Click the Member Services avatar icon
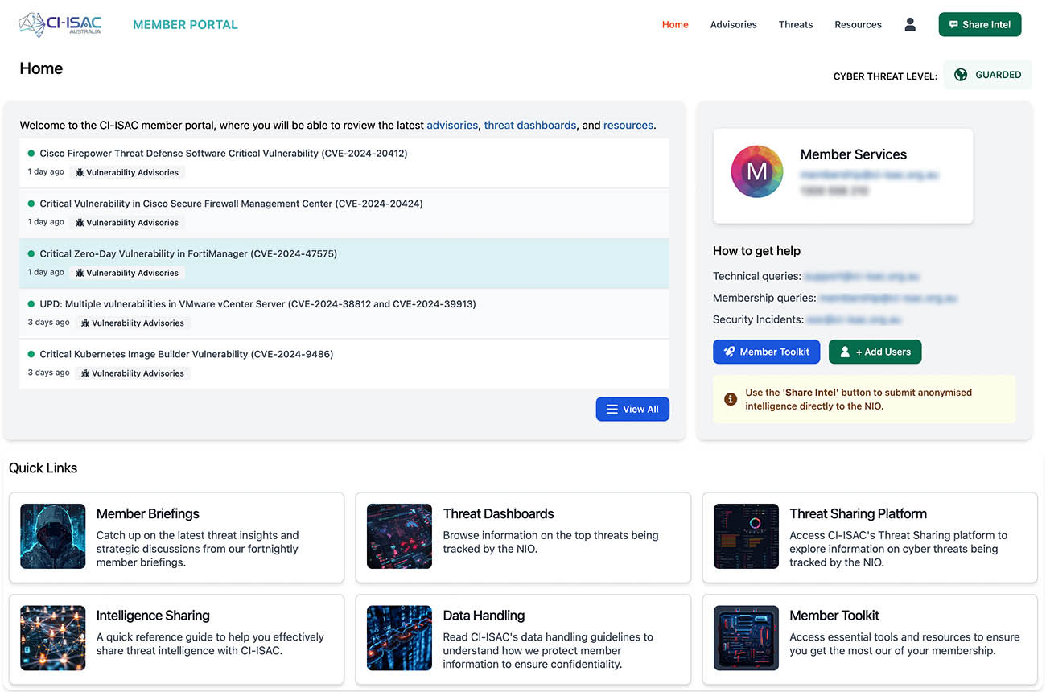1046x692 pixels. (x=756, y=171)
